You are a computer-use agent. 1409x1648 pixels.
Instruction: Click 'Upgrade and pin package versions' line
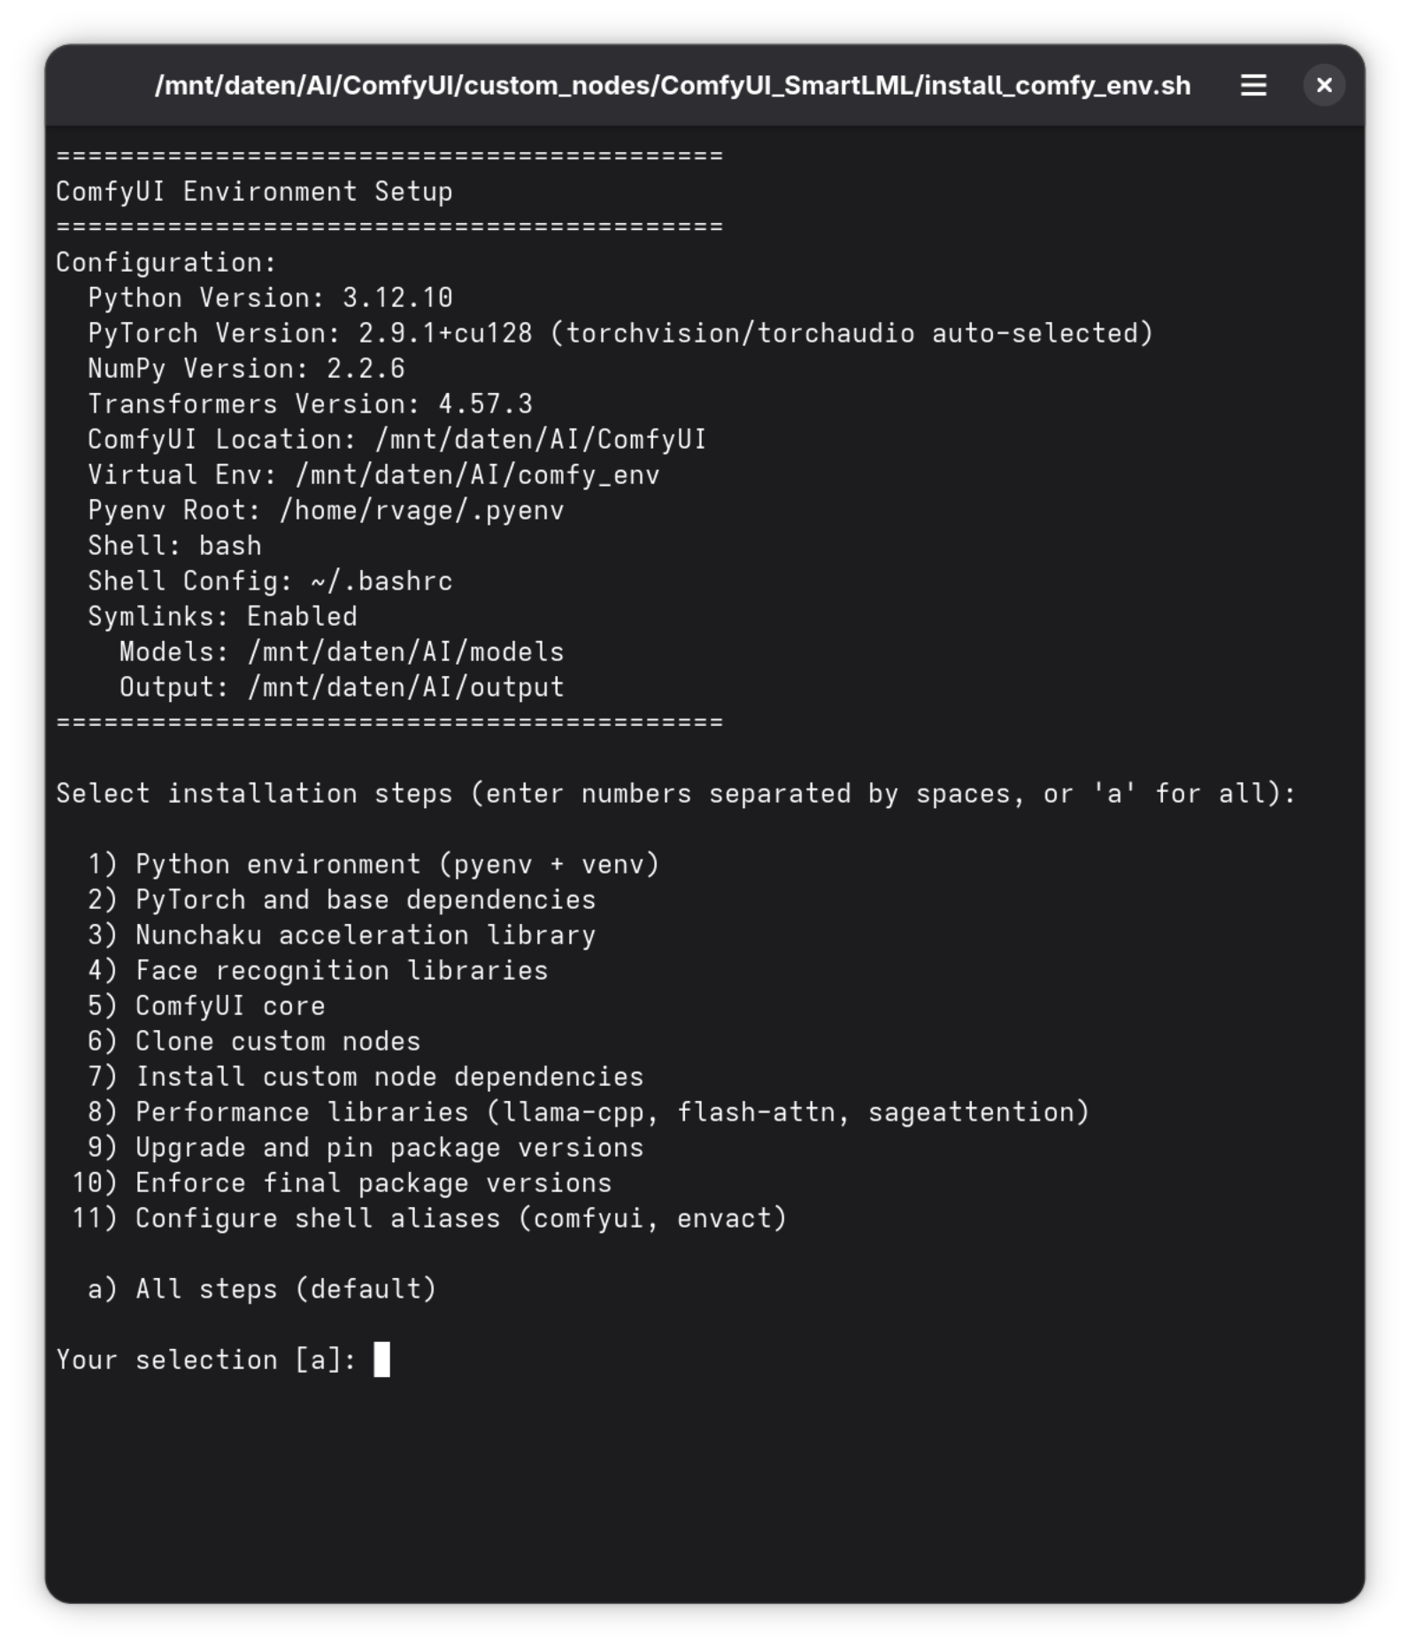click(366, 1147)
